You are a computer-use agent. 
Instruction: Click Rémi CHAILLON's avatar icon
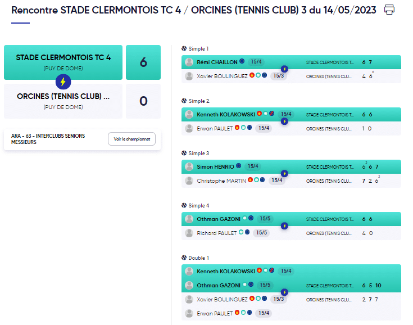(x=189, y=62)
